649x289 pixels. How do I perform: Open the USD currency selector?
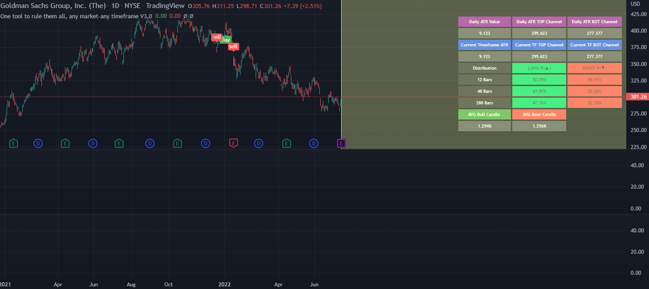tap(635, 4)
